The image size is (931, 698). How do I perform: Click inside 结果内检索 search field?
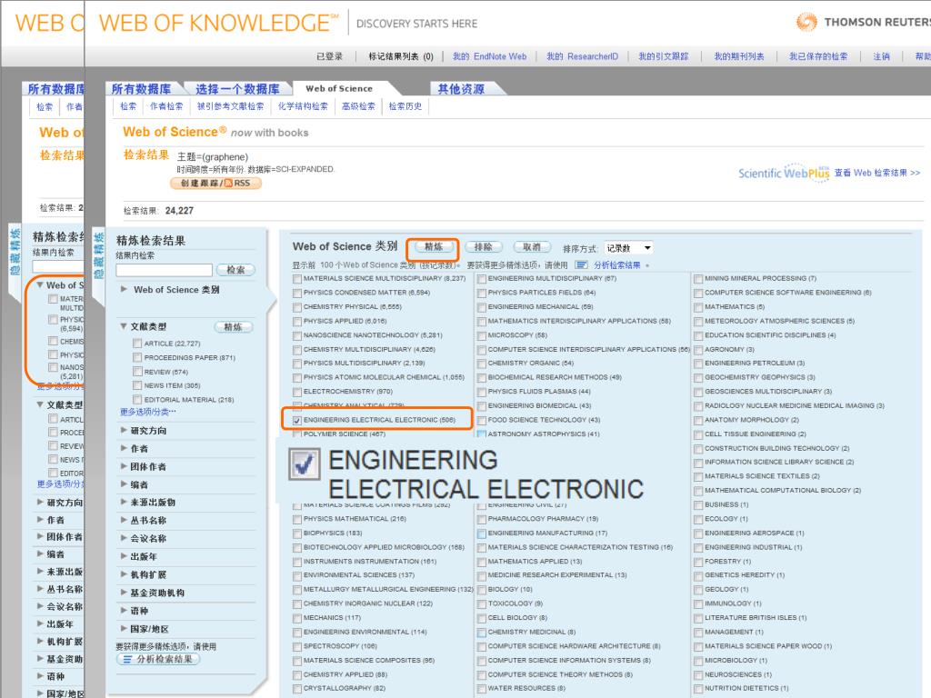[164, 270]
